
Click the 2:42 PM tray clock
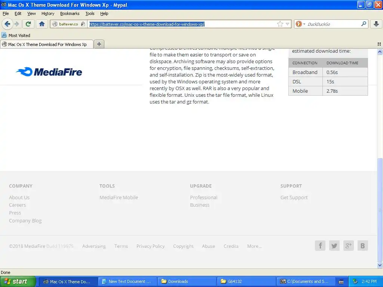369,281
